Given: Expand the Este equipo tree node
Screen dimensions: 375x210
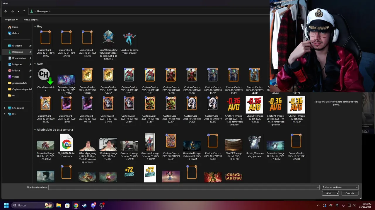Looking at the screenshot, I should click(5, 108).
